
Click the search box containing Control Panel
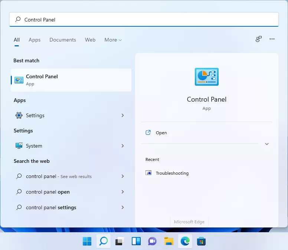coord(144,20)
